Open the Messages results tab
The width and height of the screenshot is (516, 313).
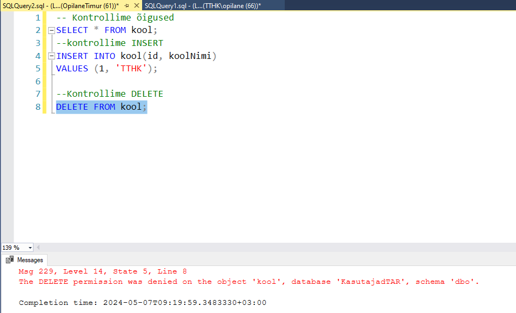[x=30, y=260]
